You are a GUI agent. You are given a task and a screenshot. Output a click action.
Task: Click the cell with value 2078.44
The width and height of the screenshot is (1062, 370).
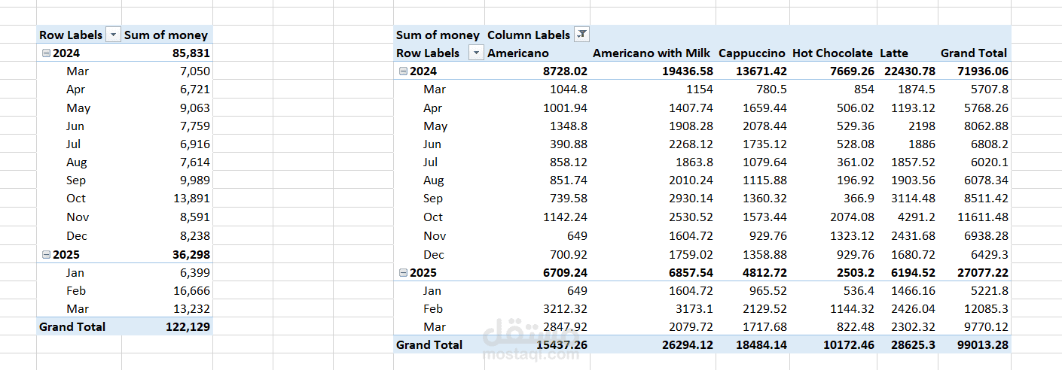764,126
